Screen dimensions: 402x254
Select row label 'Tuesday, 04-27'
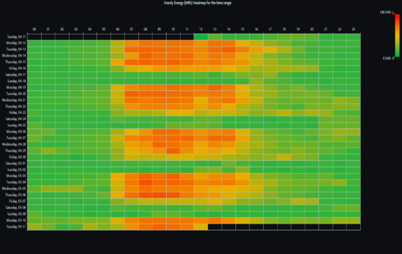coord(16,138)
